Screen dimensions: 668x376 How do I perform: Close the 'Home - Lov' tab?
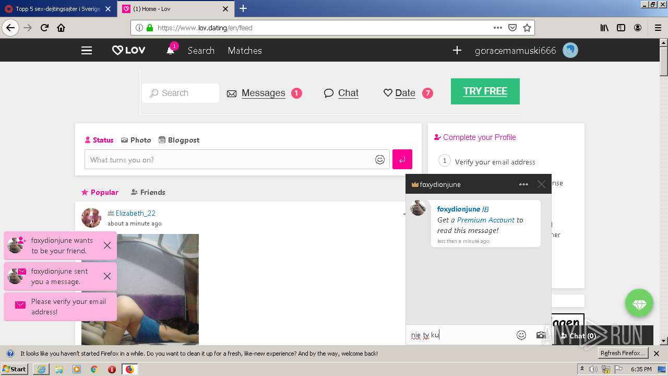tap(225, 9)
